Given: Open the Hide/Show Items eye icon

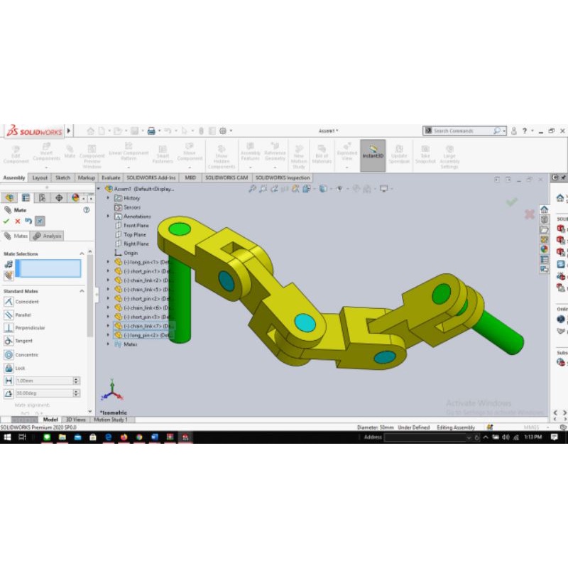Looking at the screenshot, I should [x=339, y=188].
